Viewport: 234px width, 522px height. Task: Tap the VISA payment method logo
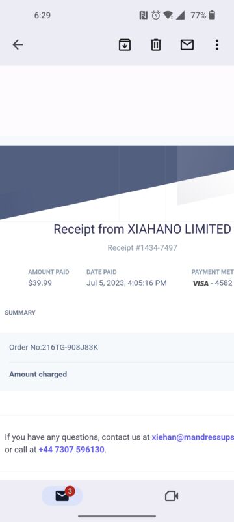pos(200,284)
